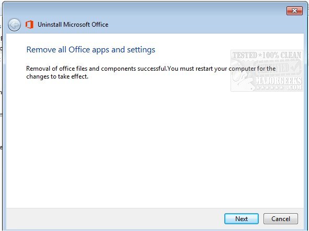
Task: Select the Remove all Office apps heading
Action: (x=90, y=50)
